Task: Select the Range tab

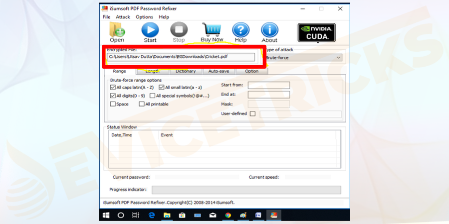Action: [119, 71]
